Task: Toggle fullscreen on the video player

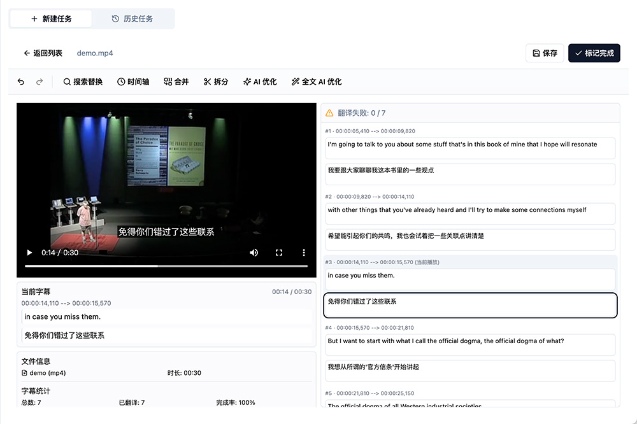Action: pos(279,252)
